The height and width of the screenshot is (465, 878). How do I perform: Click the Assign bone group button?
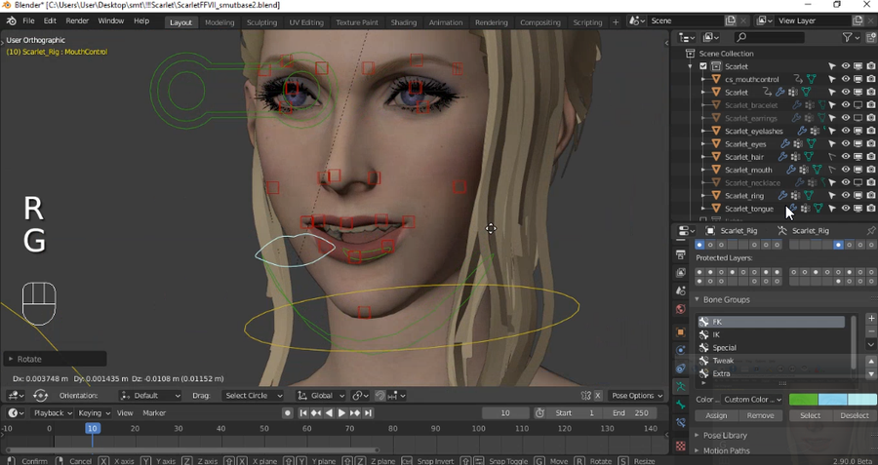coord(716,415)
